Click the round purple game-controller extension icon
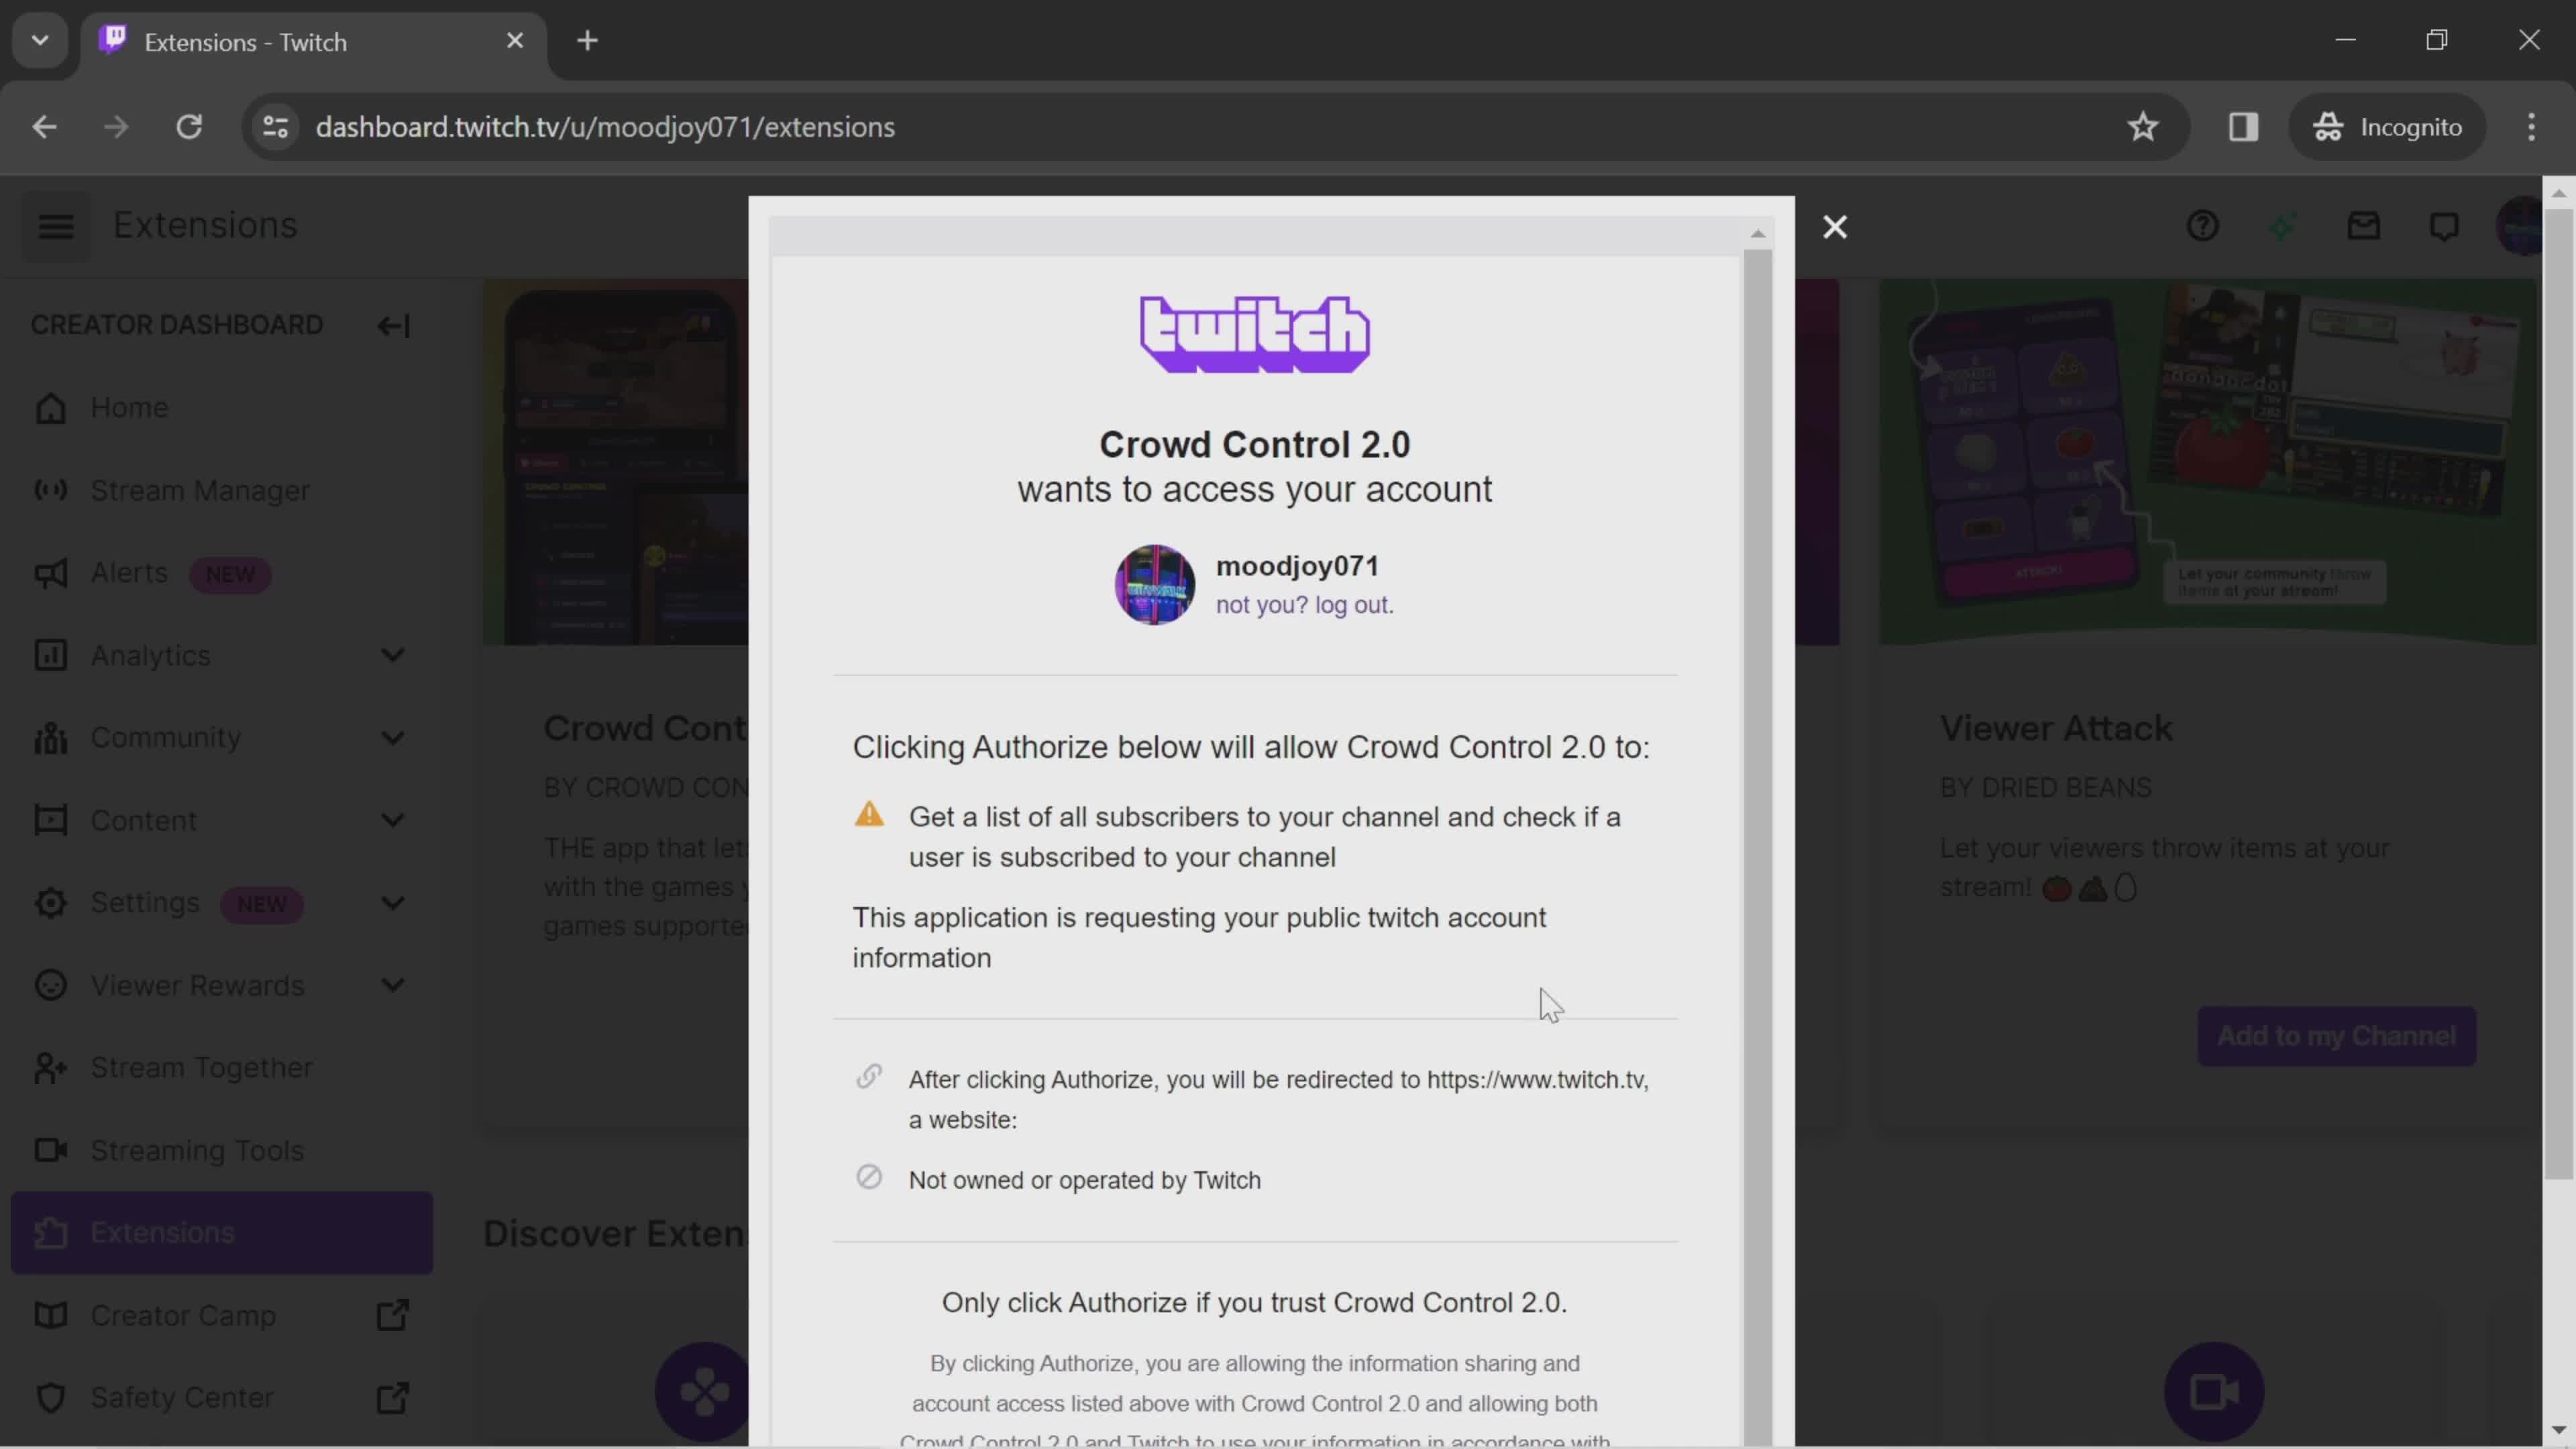 pos(704,1392)
